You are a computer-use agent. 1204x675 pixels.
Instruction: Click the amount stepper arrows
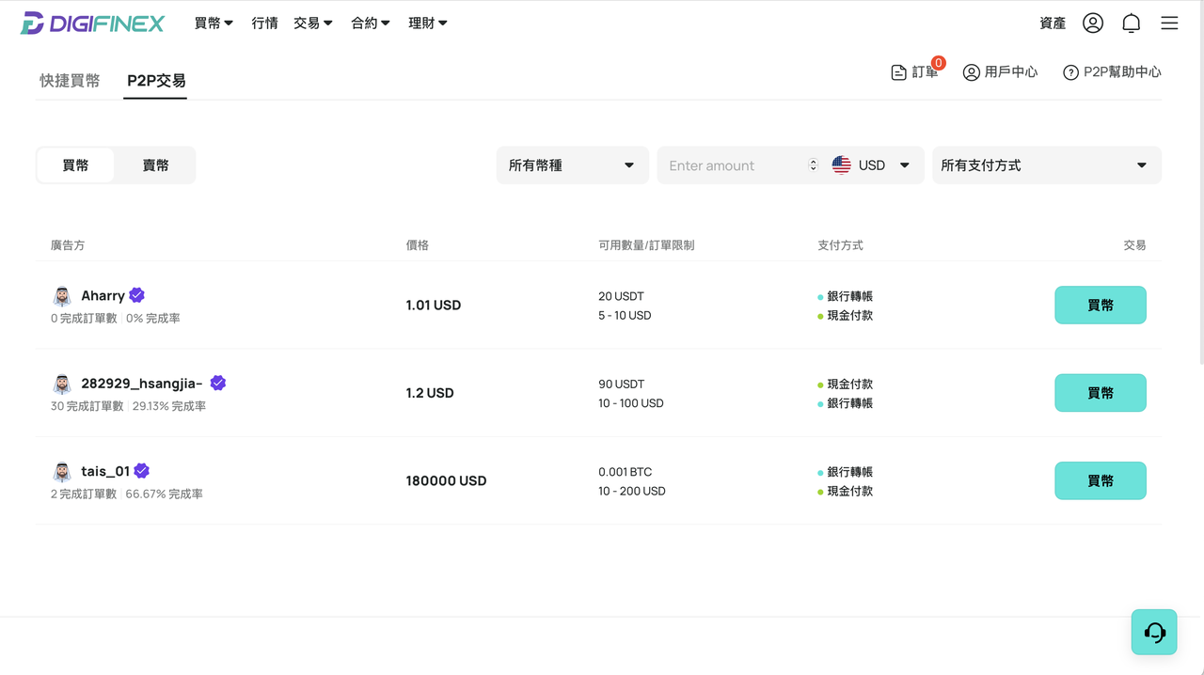coord(814,165)
